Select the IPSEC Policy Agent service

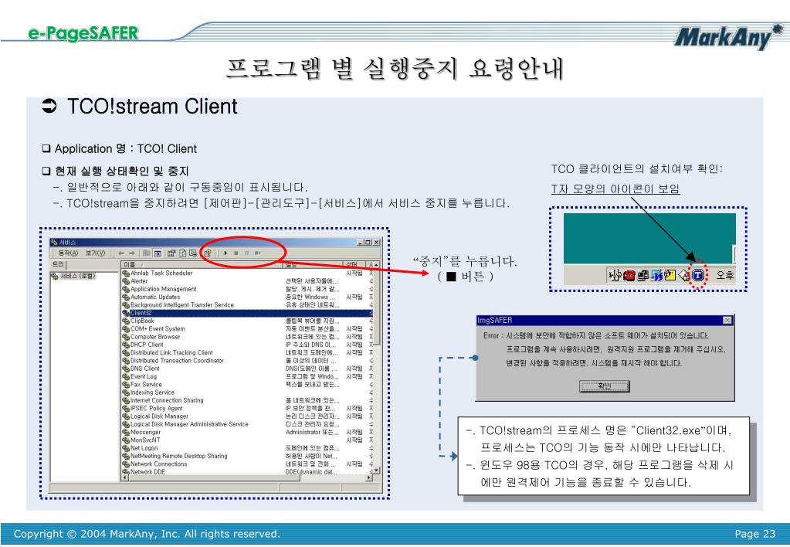(x=247, y=409)
